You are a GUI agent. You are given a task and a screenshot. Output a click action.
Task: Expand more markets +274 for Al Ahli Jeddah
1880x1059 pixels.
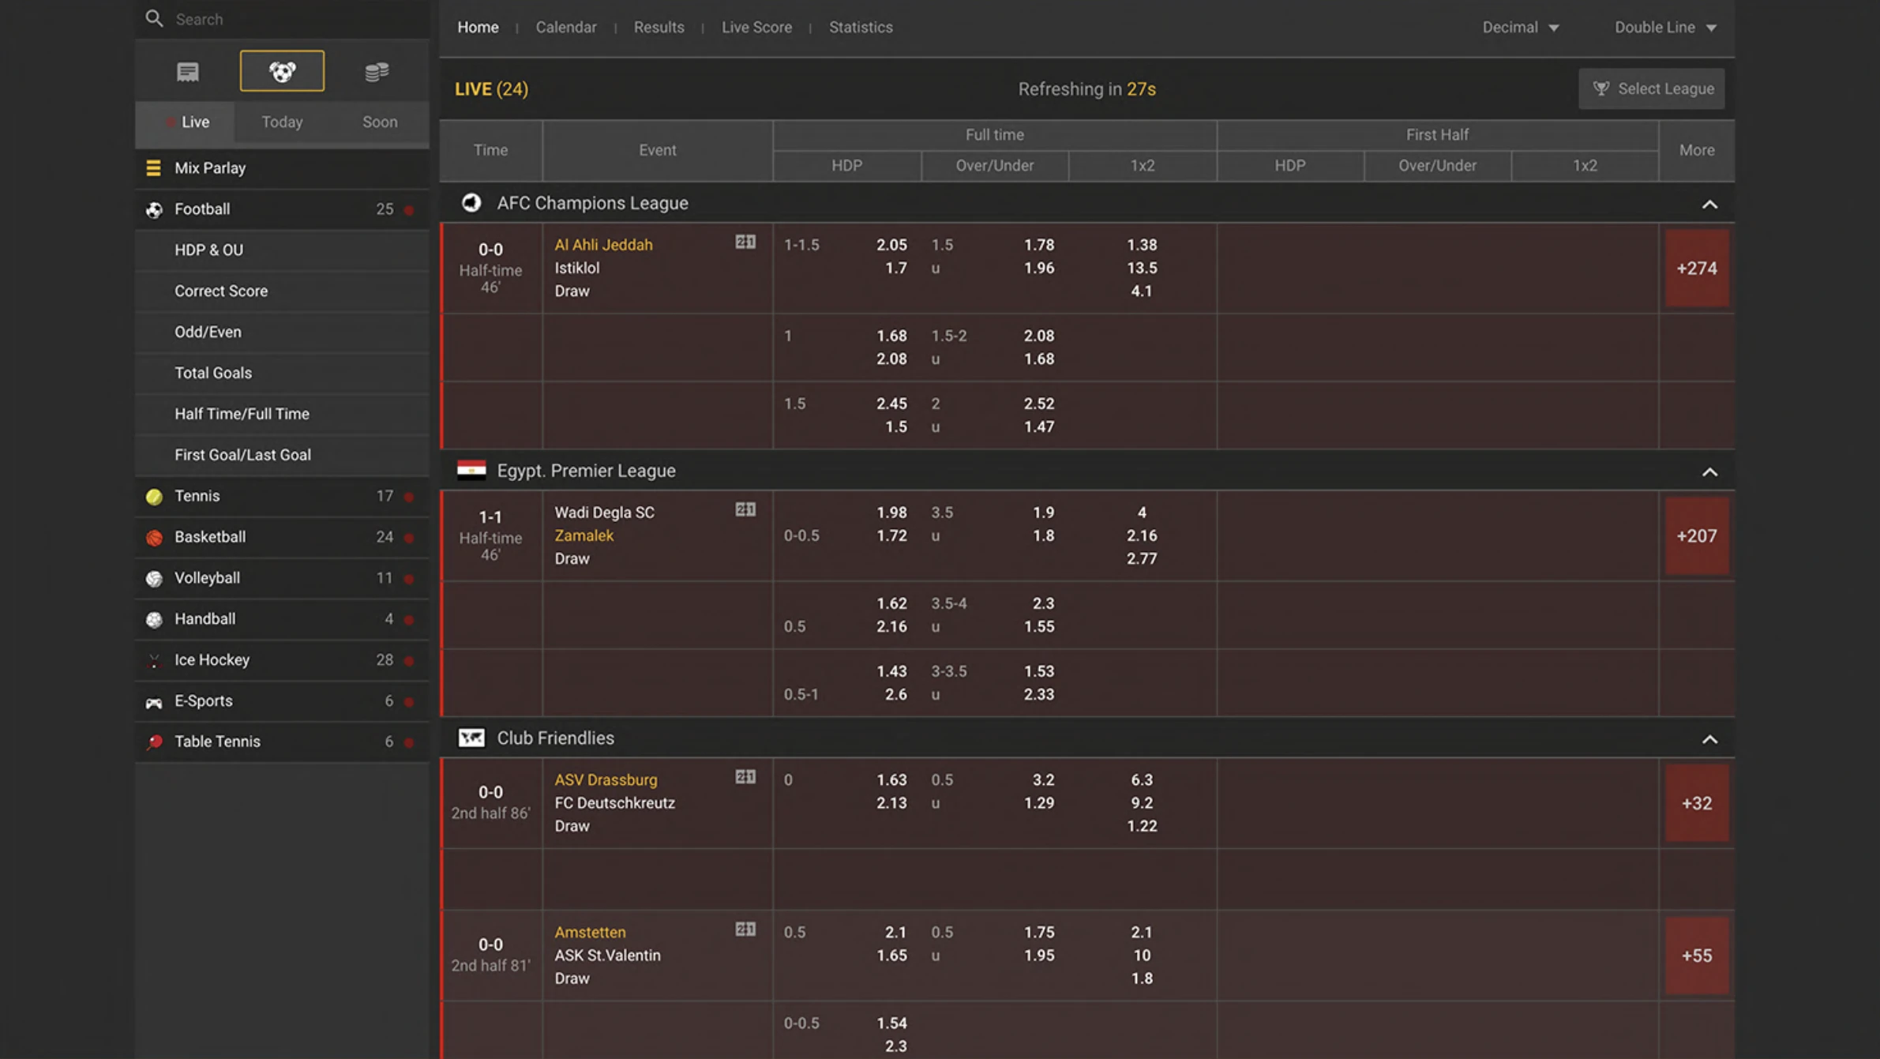click(1697, 269)
